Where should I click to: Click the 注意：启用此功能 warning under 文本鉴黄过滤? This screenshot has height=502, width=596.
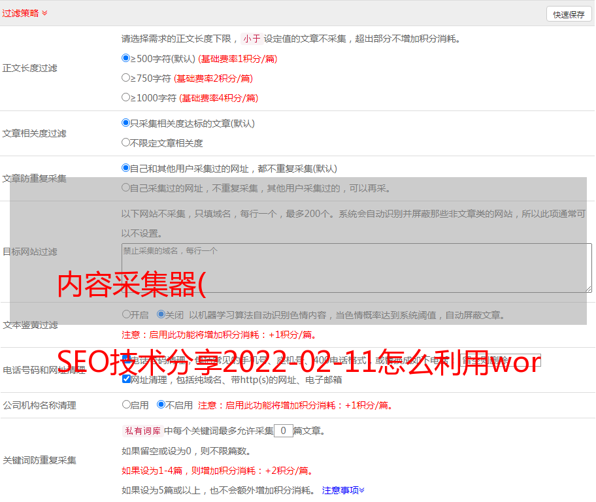219,335
